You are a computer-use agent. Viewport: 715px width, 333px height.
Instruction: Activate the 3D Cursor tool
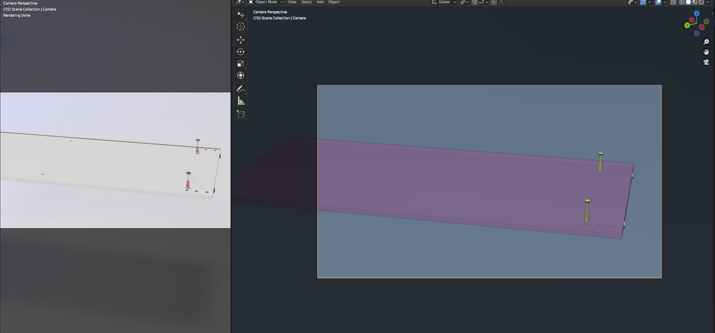point(241,26)
